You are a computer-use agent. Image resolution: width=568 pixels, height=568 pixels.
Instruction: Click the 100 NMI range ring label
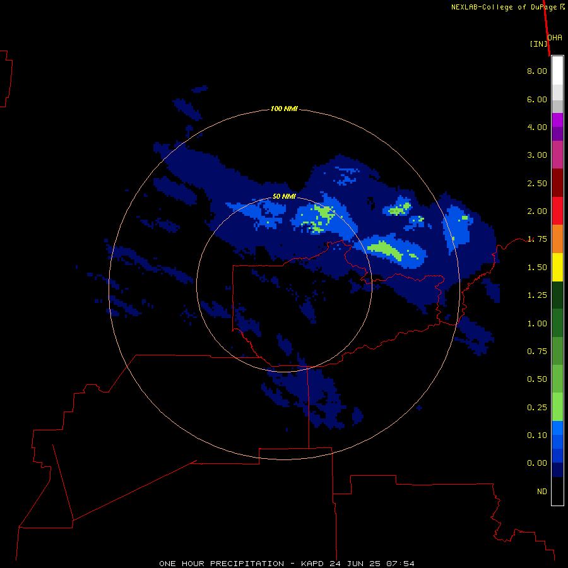click(x=284, y=109)
